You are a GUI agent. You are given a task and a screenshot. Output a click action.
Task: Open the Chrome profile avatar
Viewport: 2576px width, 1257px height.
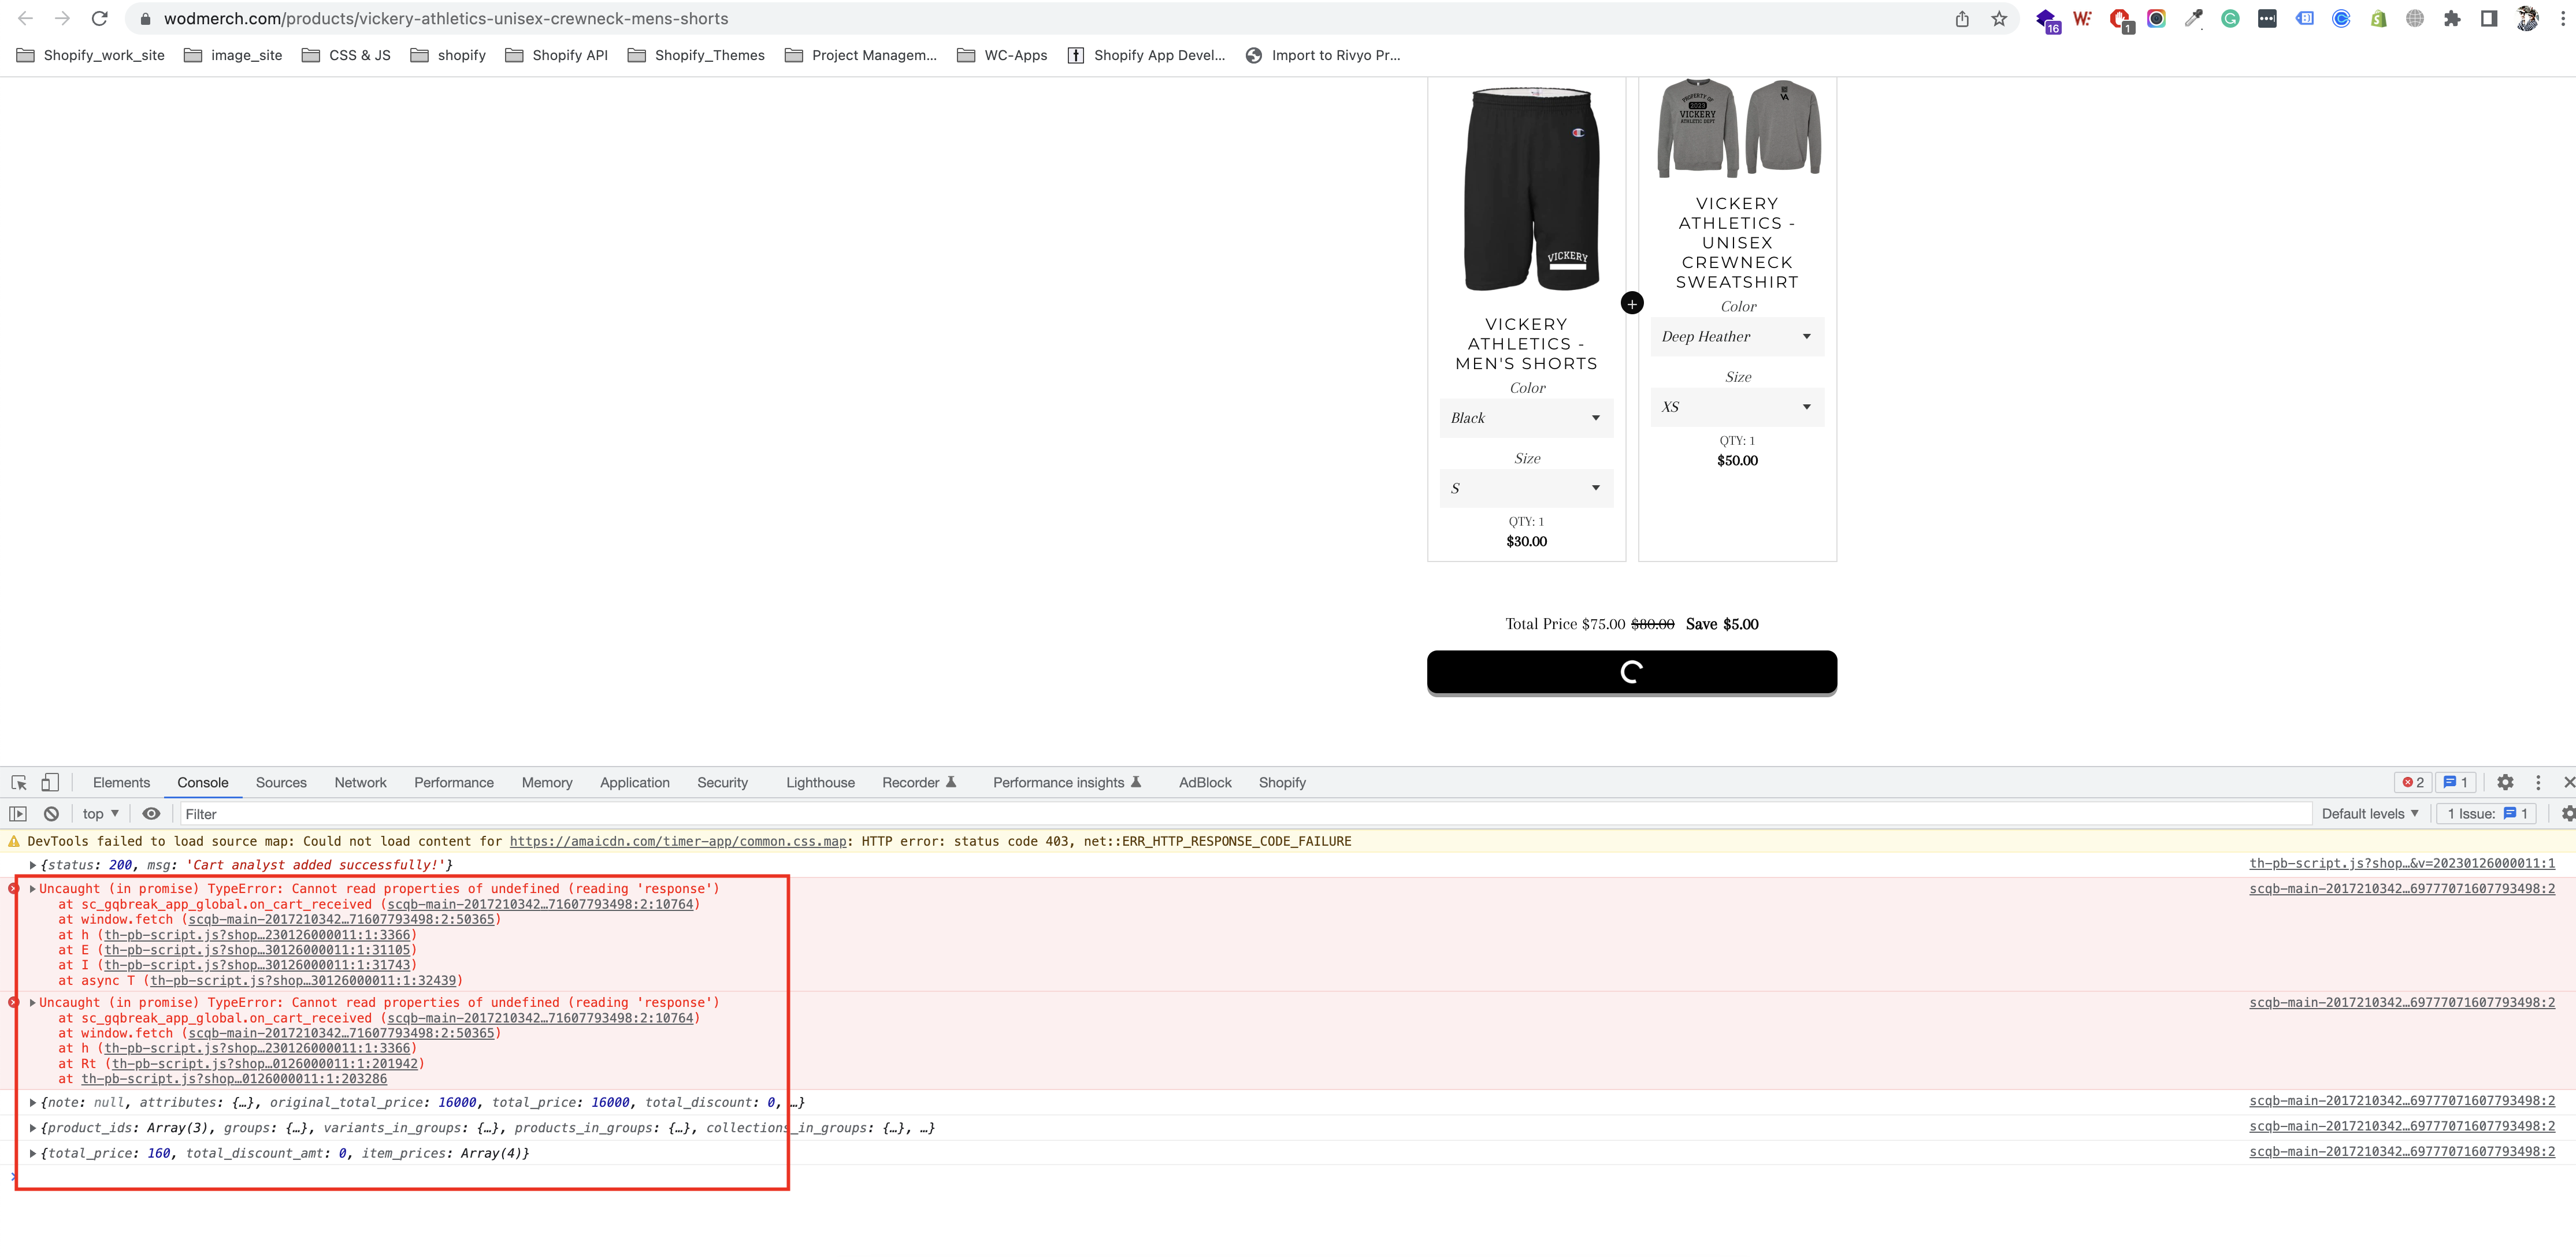click(x=2527, y=18)
